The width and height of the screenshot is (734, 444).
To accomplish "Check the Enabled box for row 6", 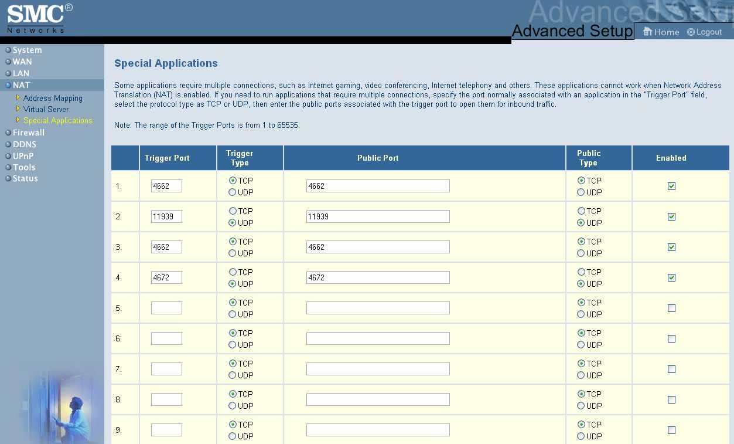I will [672, 338].
